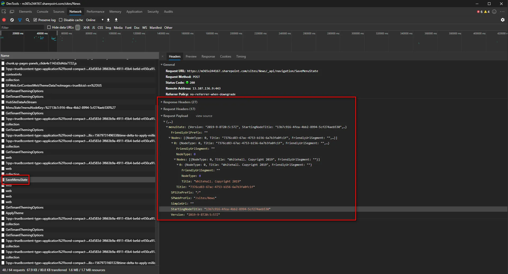Open the Online throttling dropdown
The image size is (508, 274).
click(95, 20)
